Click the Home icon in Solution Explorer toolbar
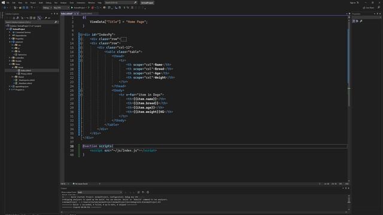This screenshot has height=215, width=383. (14, 18)
